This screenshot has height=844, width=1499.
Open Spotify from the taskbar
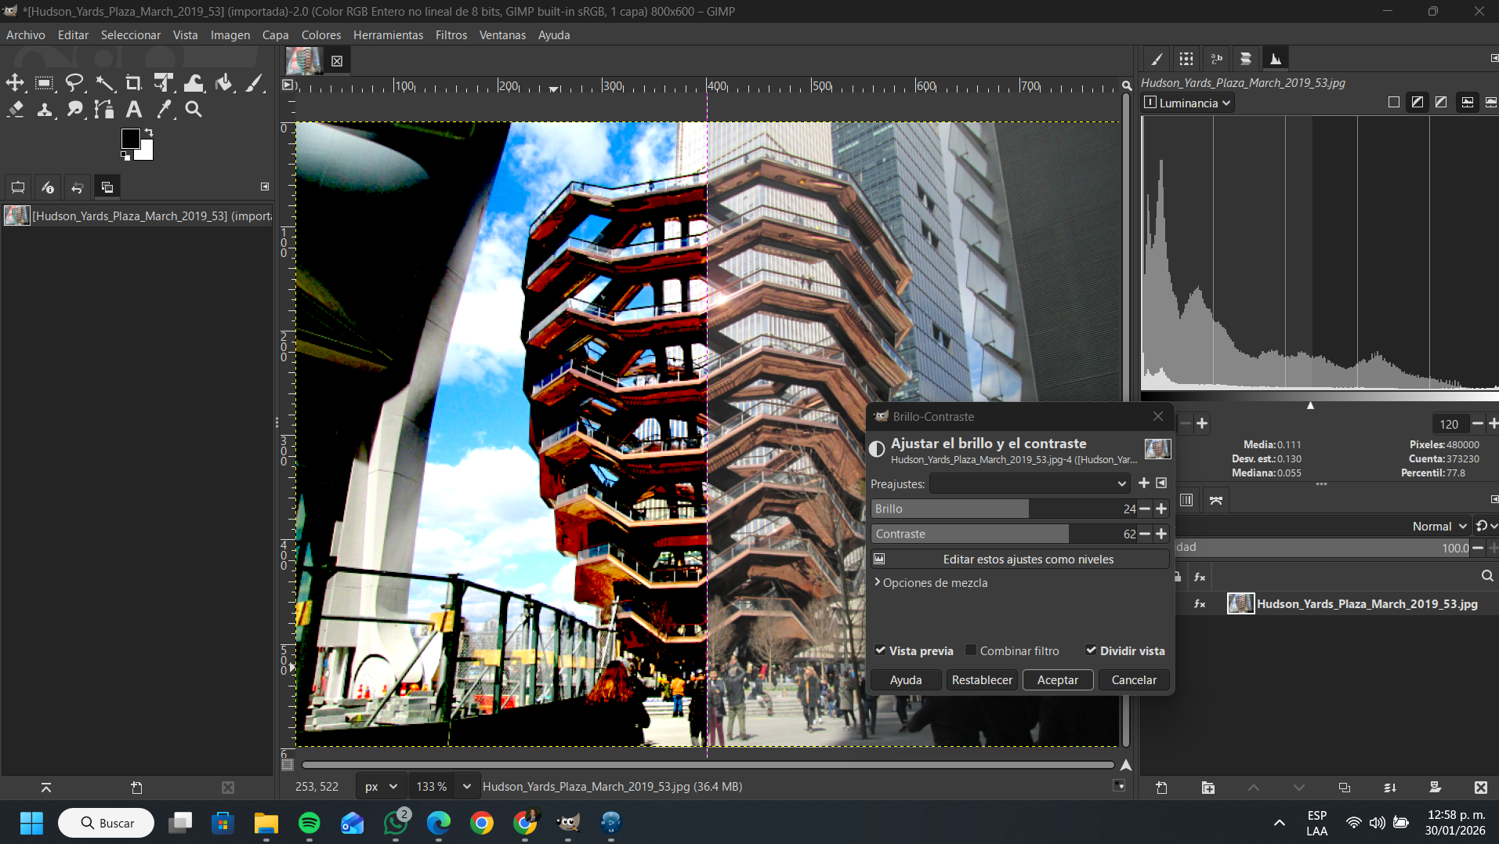pyautogui.click(x=310, y=823)
